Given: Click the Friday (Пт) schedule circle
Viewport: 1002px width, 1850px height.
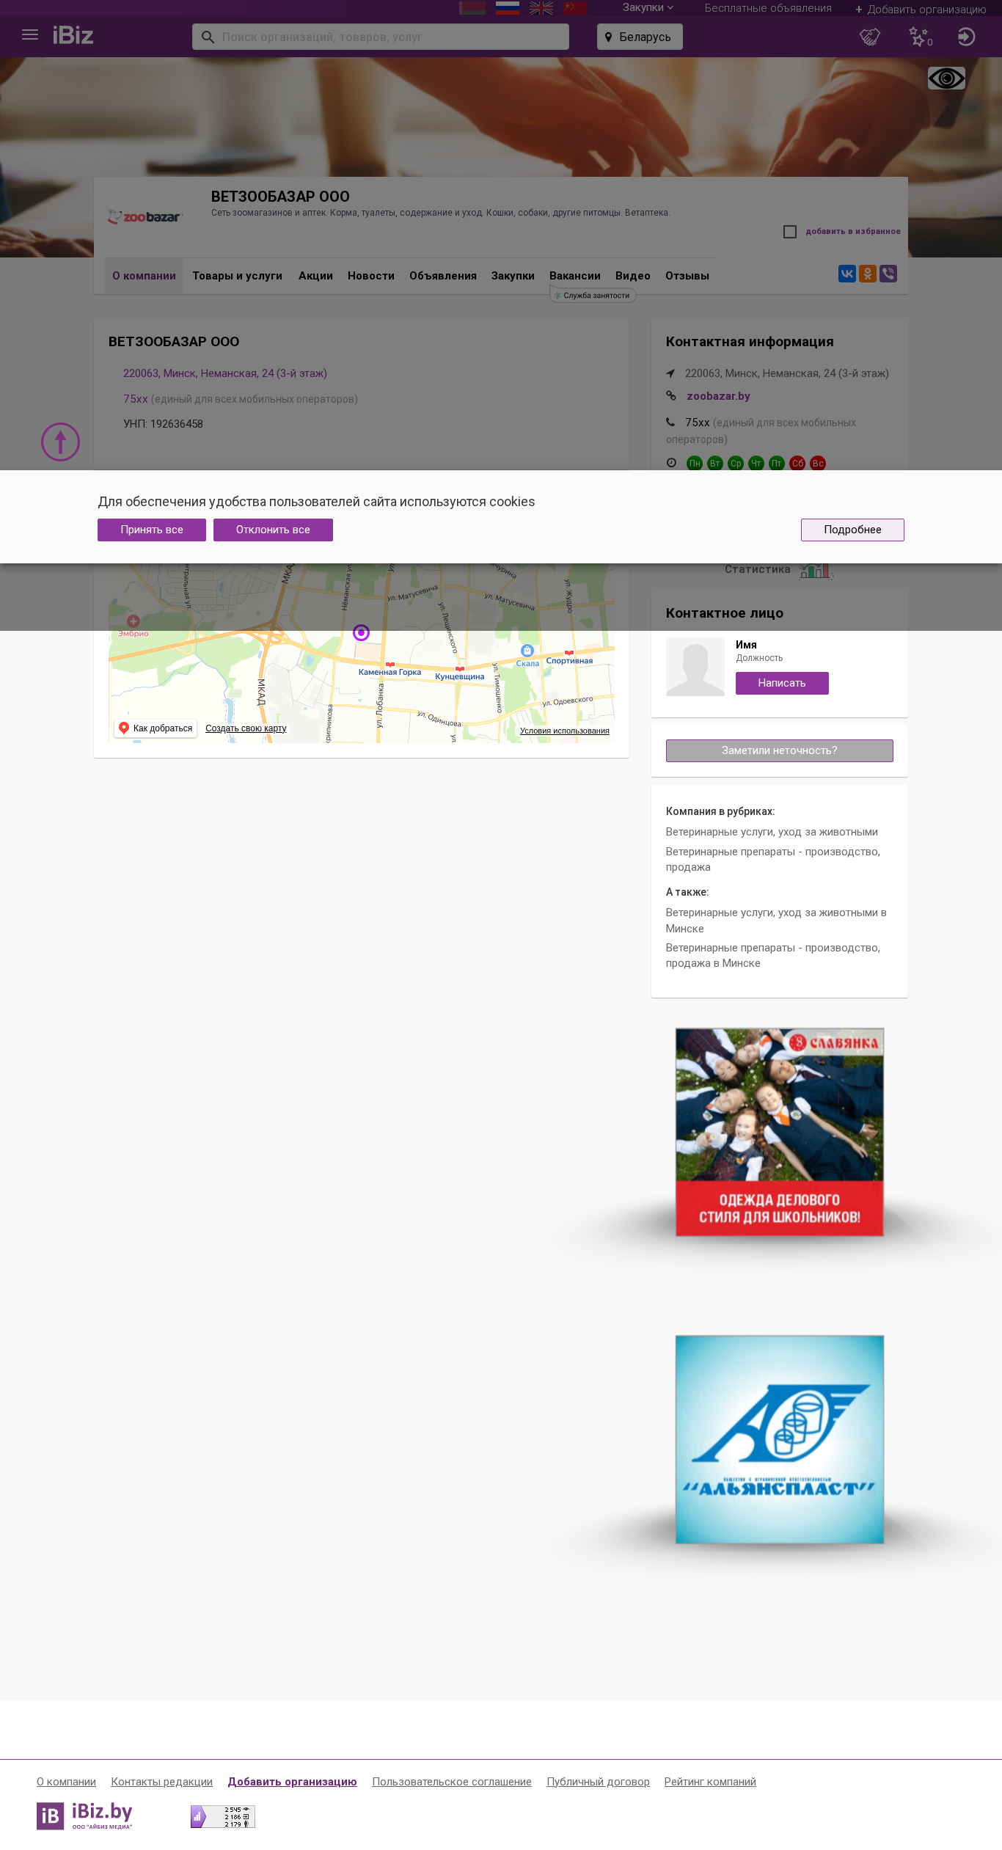Looking at the screenshot, I should click(x=777, y=463).
